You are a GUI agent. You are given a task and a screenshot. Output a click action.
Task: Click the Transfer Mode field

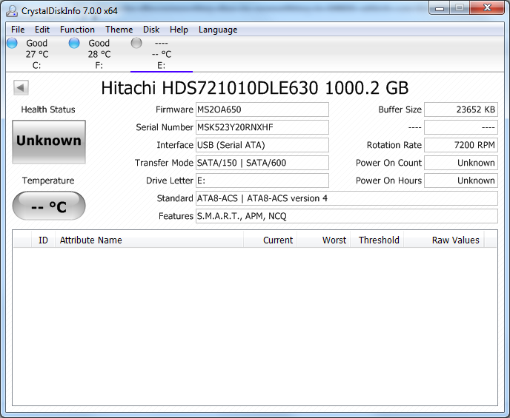point(262,163)
